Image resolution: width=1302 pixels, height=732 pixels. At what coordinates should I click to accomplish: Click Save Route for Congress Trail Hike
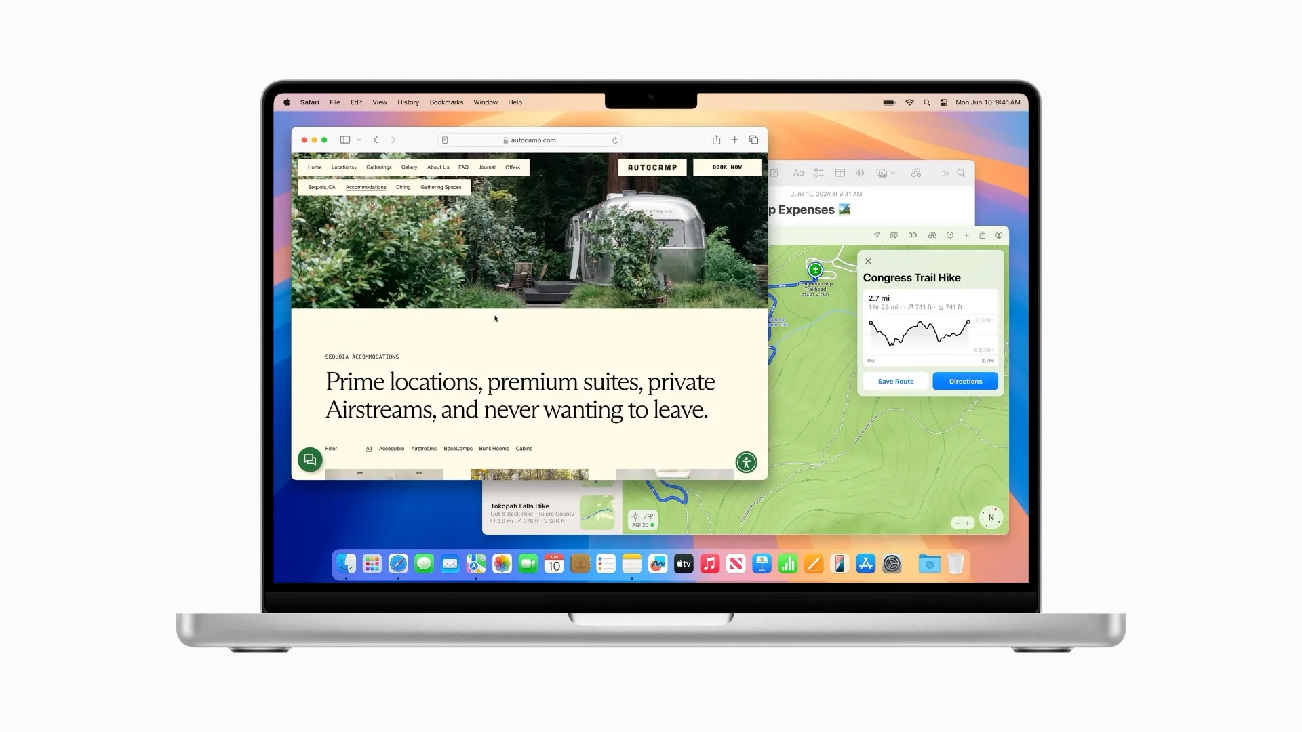coord(895,382)
